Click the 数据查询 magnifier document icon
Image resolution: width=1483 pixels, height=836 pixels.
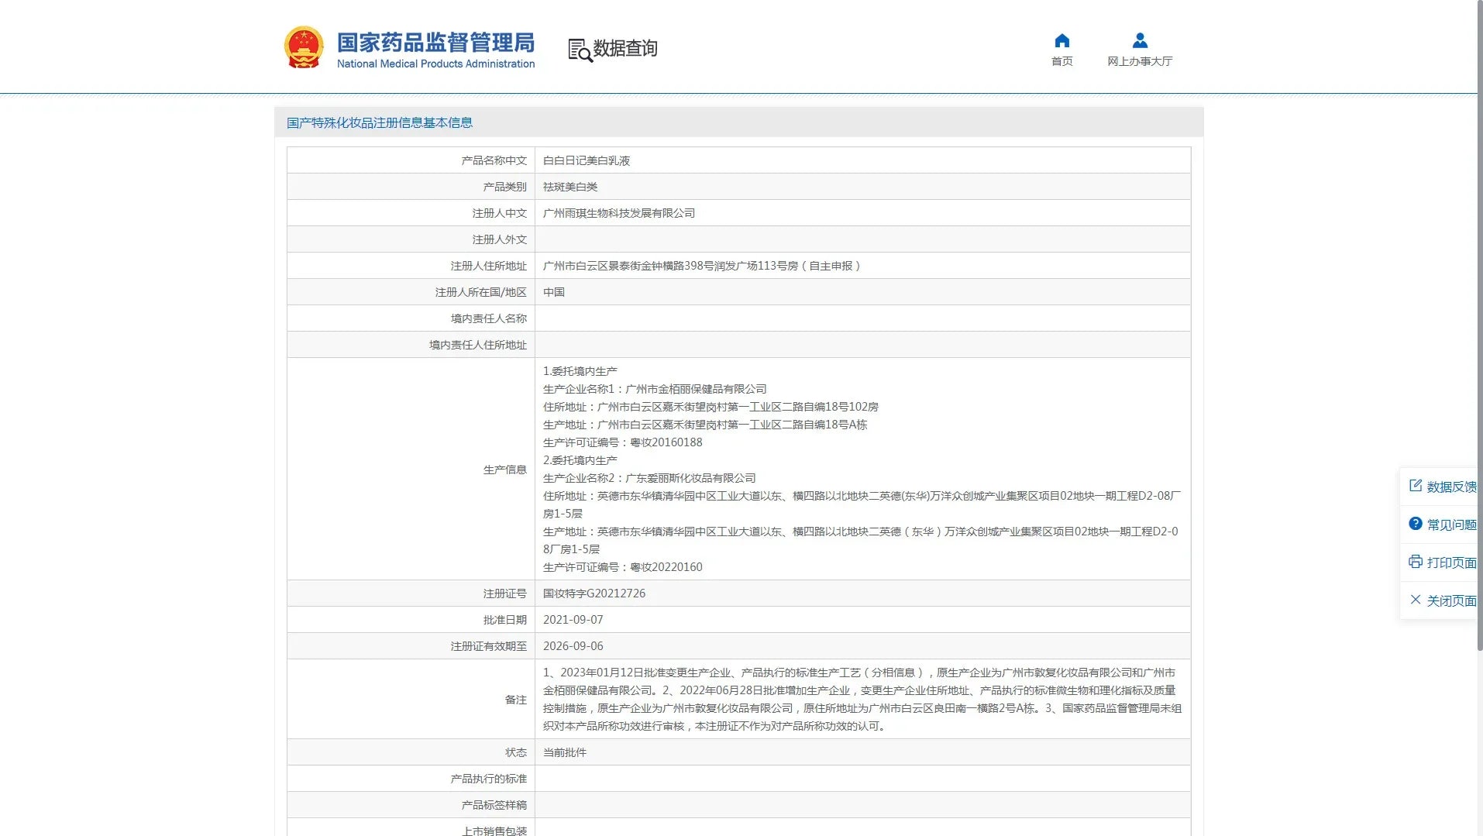(x=580, y=50)
